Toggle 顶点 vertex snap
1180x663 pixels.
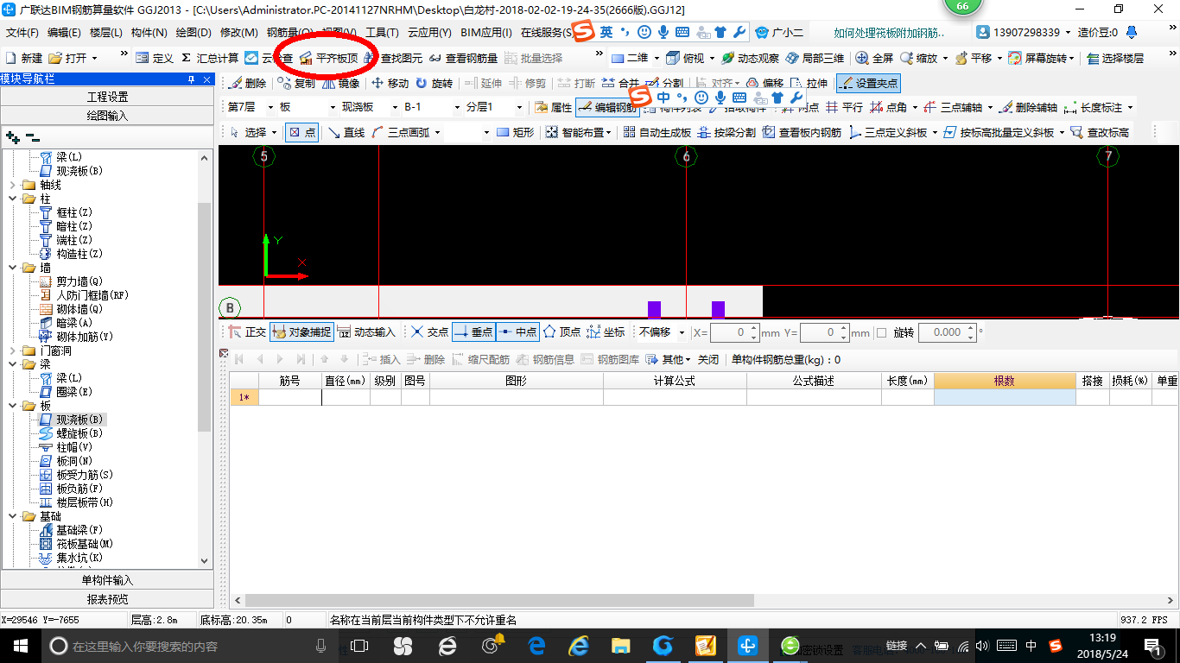[561, 331]
